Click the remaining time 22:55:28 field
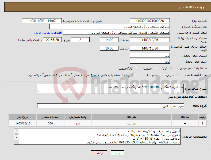 [52, 40]
